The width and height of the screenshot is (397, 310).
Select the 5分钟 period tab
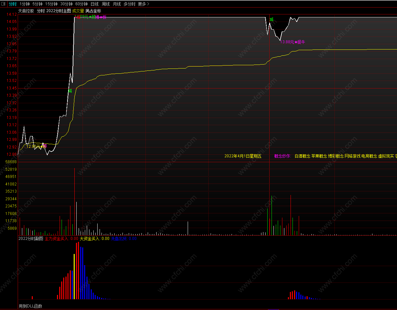[x=37, y=4]
